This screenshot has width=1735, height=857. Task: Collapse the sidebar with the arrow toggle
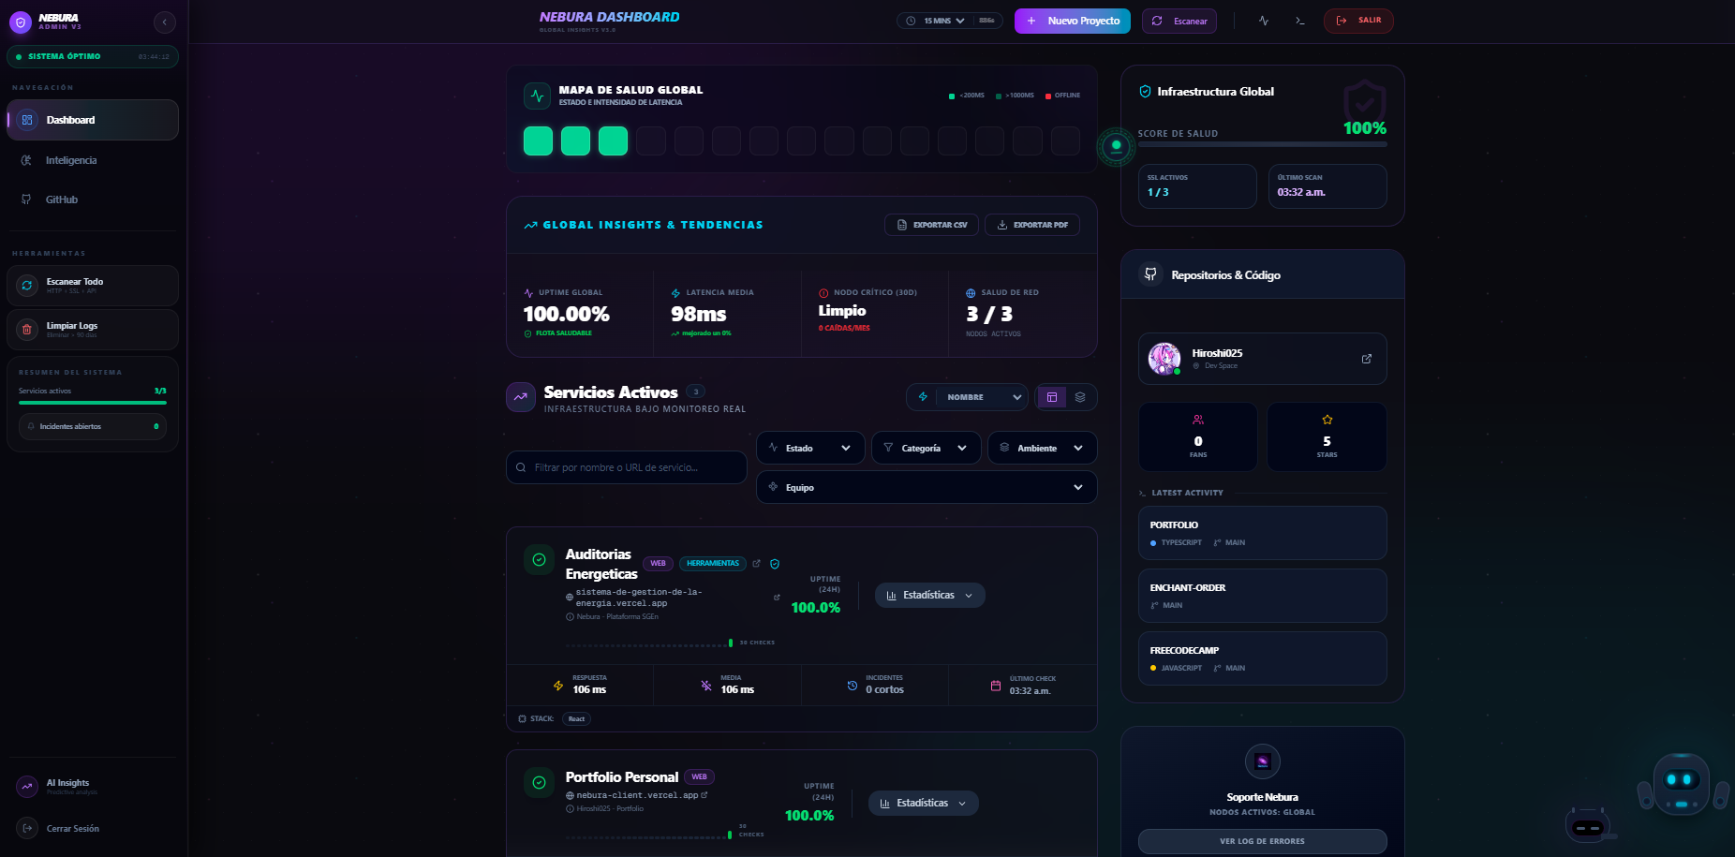pos(165,22)
